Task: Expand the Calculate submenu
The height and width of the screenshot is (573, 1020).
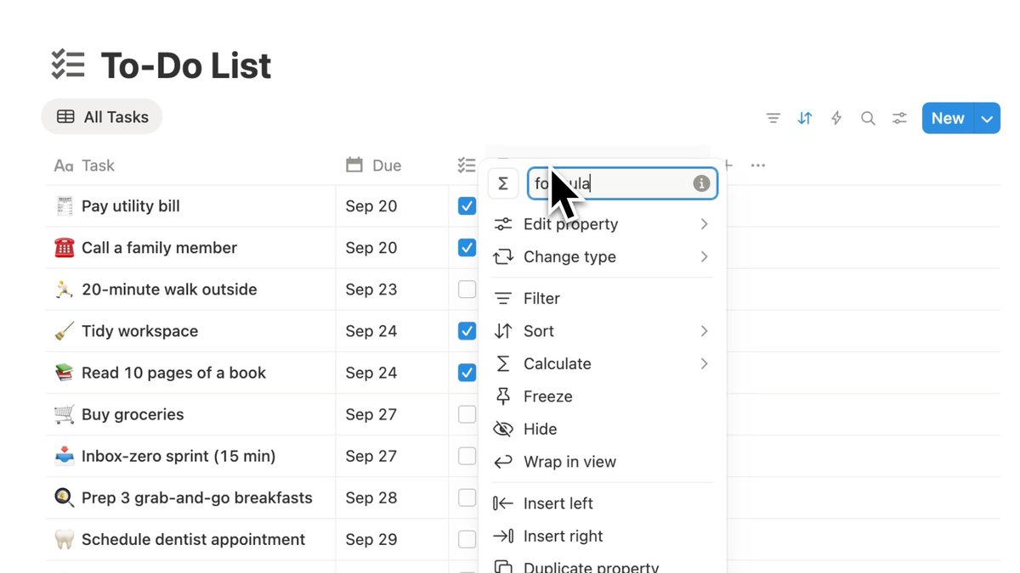Action: 602,363
